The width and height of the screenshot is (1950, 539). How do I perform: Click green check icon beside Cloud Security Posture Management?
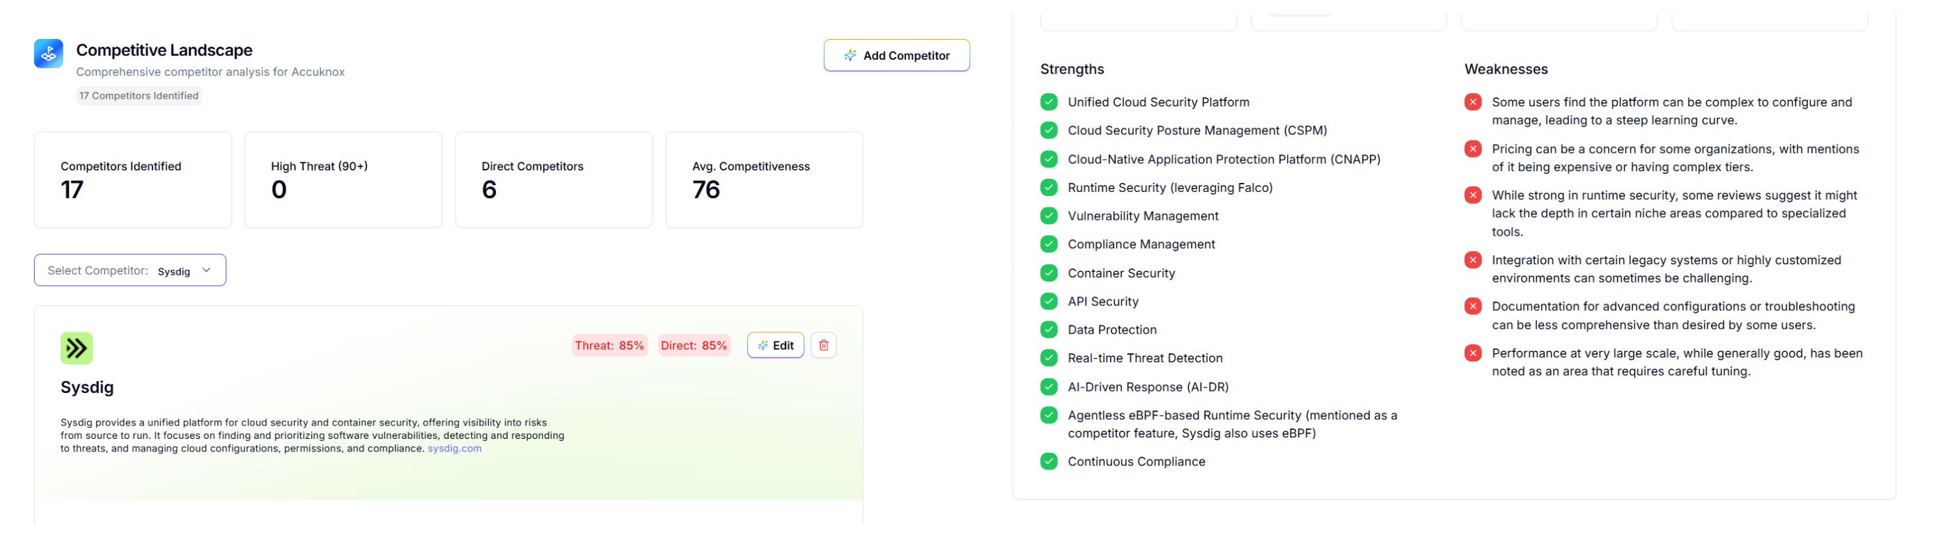tap(1048, 130)
